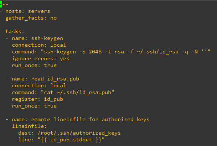Click 'no' value of gather_facts
Viewport: 217px width, 146px height.
(53, 17)
